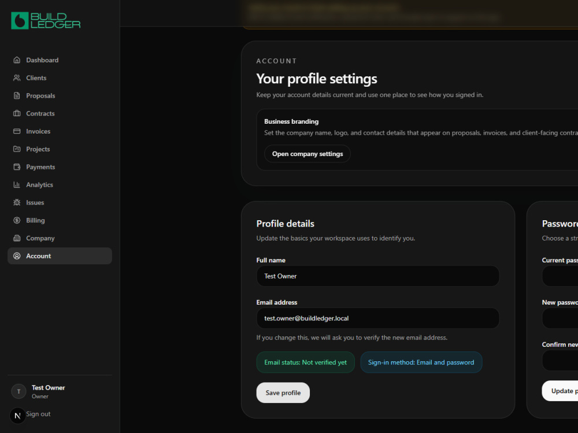Click the Contracts briefcase icon
Screen dimensions: 578x433
tap(17, 113)
